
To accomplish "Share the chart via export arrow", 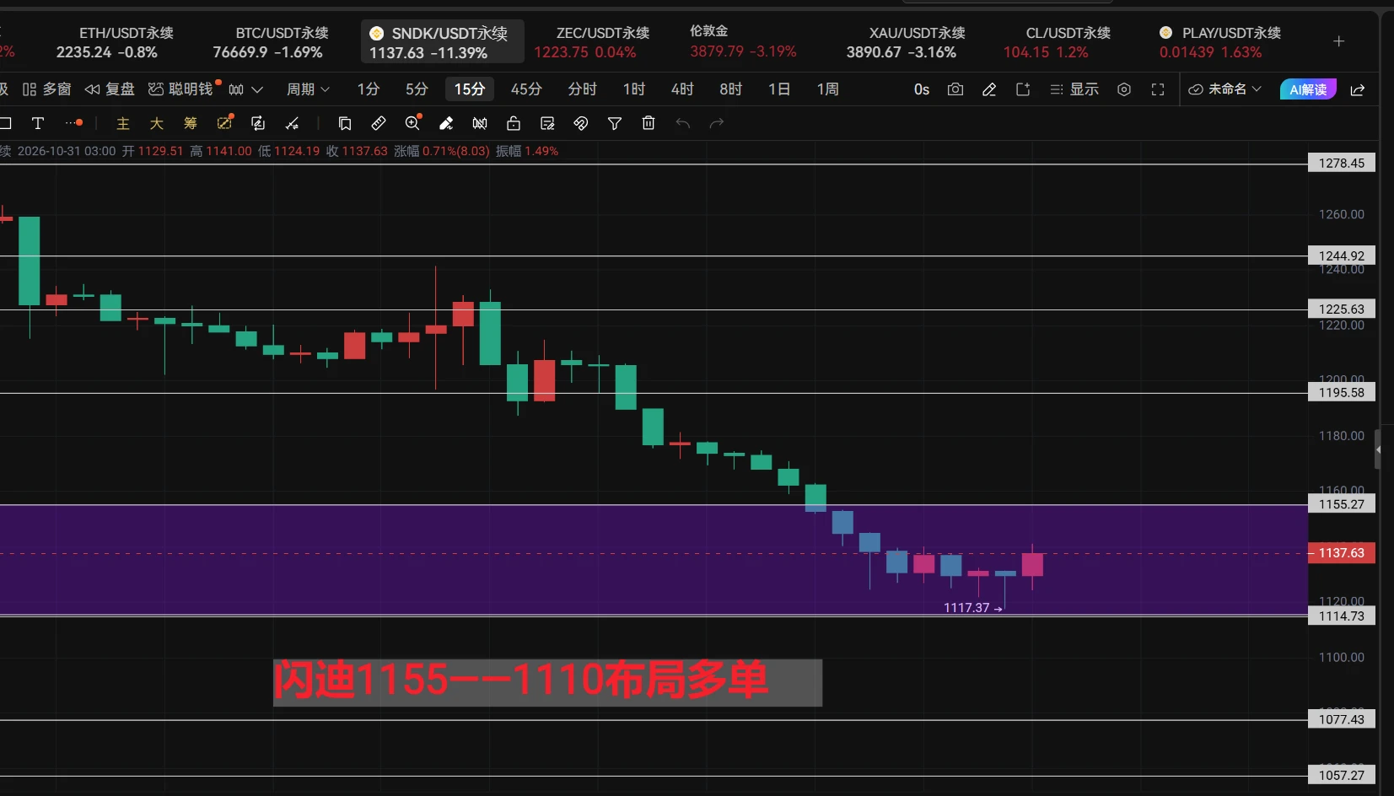I will 1358,89.
